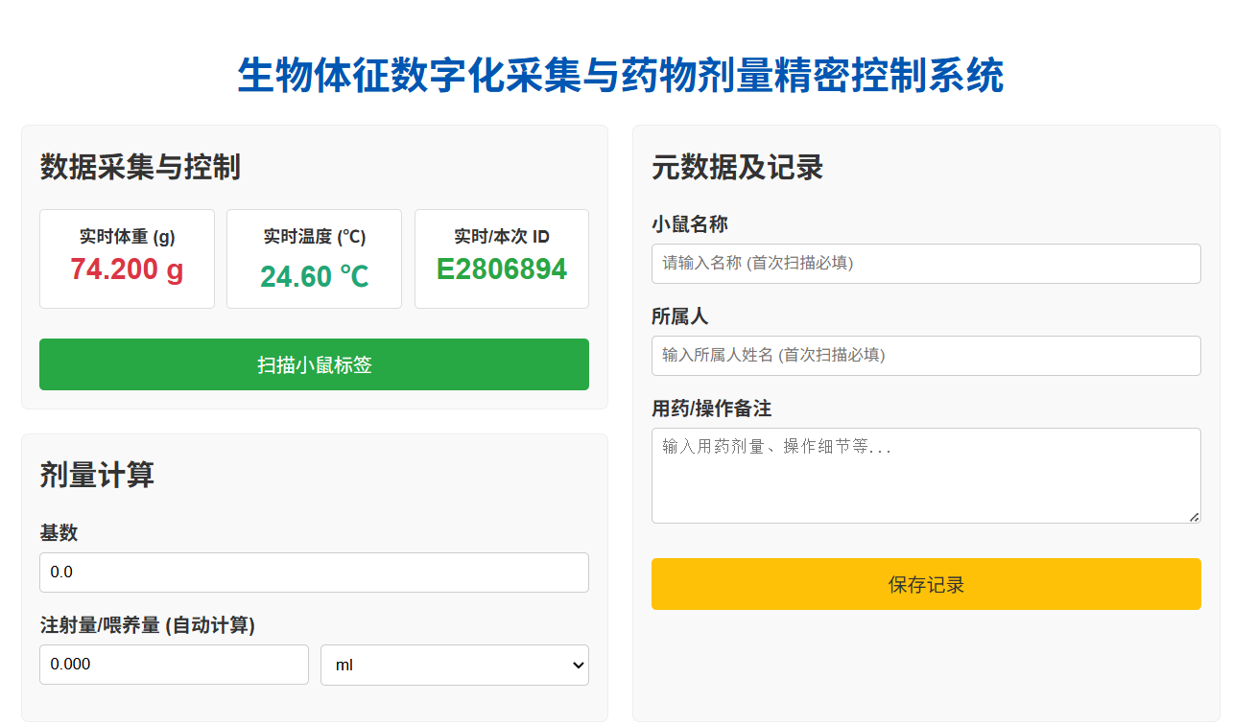Click the 数据采集与控制 section heading
Image resolution: width=1233 pixels, height=725 pixels.
point(140,167)
